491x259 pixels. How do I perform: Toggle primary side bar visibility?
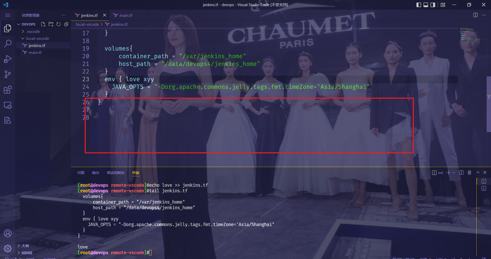[419, 5]
